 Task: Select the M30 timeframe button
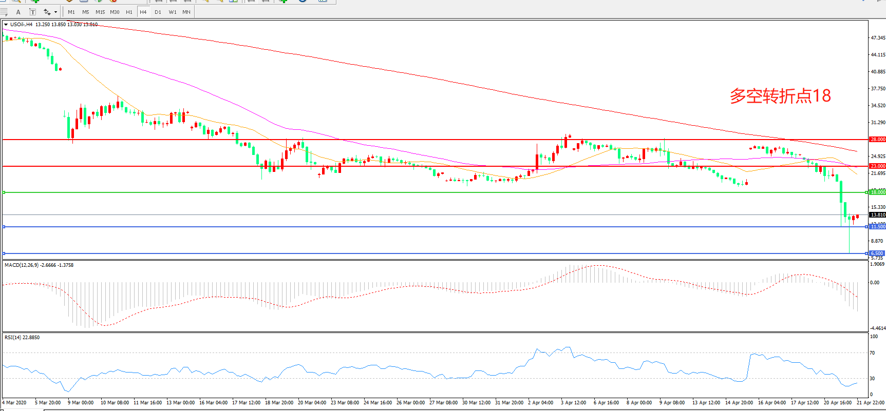click(x=115, y=12)
